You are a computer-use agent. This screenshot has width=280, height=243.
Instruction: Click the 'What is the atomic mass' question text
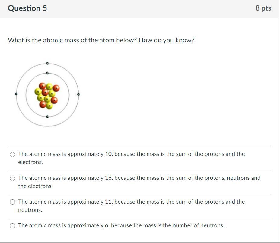tap(101, 40)
